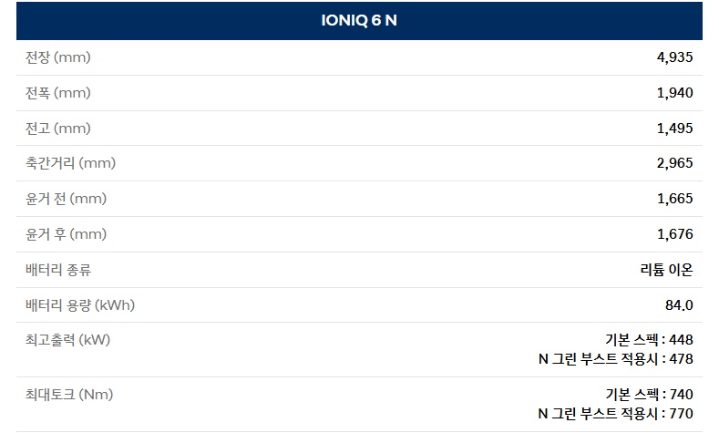Select the 배터리 용량 (kWh) label

[x=80, y=304]
